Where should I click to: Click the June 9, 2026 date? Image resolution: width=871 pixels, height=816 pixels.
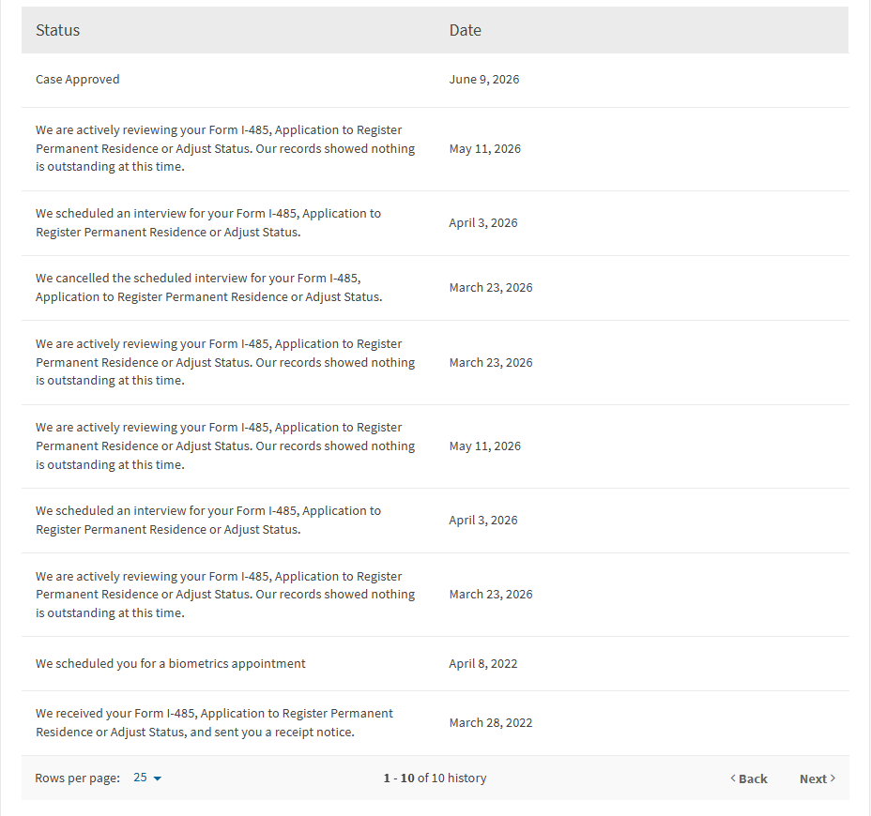[x=483, y=80]
